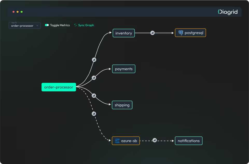
Task: Select the order-processor node
Action: click(x=59, y=87)
